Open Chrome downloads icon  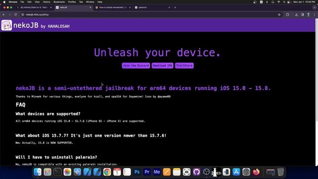point(296,14)
